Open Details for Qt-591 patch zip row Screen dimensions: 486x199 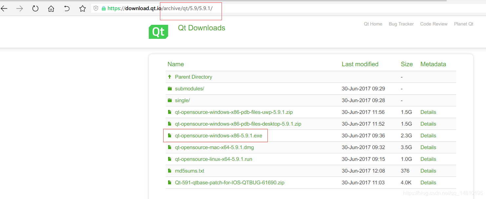[x=428, y=183]
